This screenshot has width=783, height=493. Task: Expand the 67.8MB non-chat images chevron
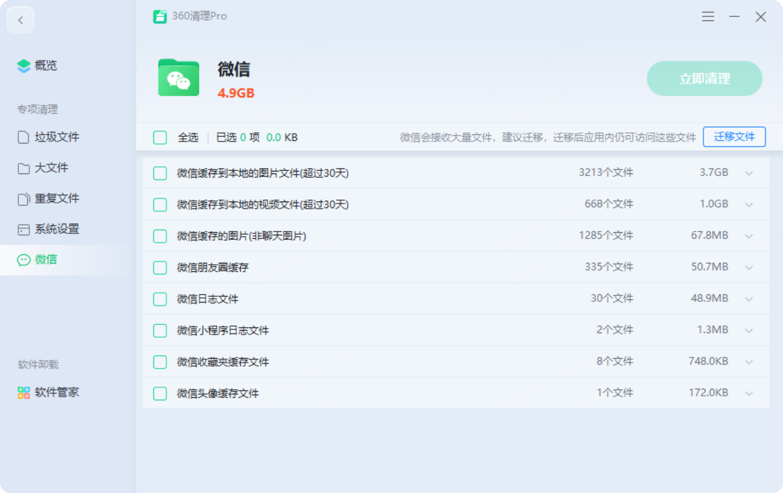pyautogui.click(x=749, y=236)
